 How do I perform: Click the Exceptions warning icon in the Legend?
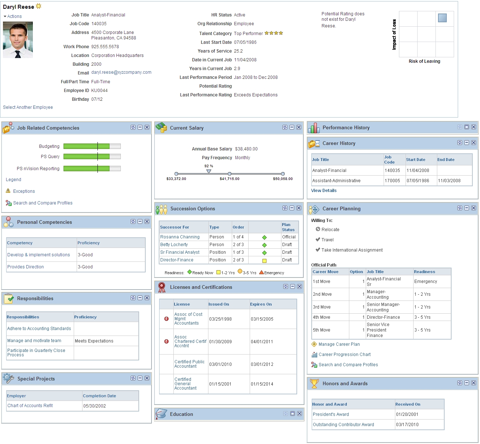(8, 191)
